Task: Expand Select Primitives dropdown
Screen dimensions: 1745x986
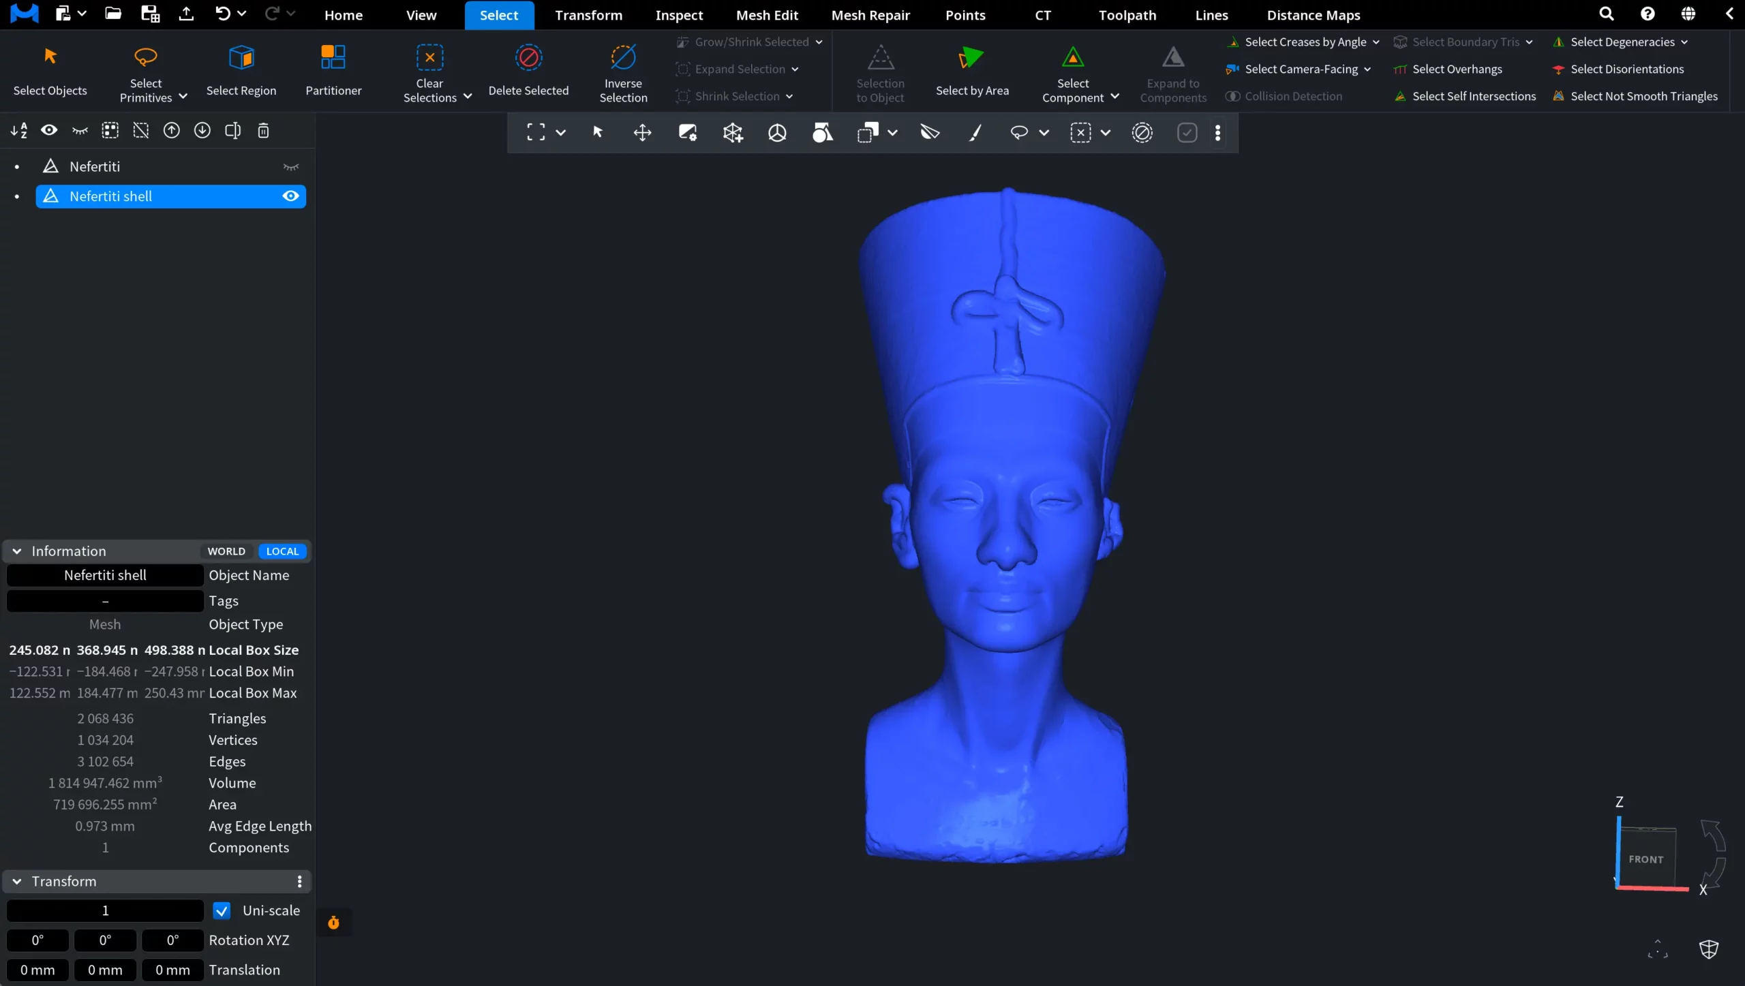Action: tap(183, 97)
